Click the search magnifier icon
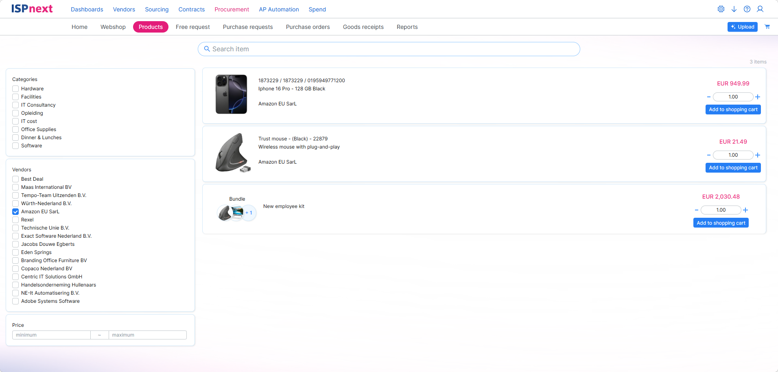778x372 pixels. (x=207, y=49)
